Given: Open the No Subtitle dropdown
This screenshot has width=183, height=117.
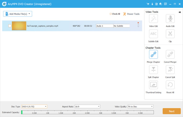Looking at the screenshot, I should [121, 26].
